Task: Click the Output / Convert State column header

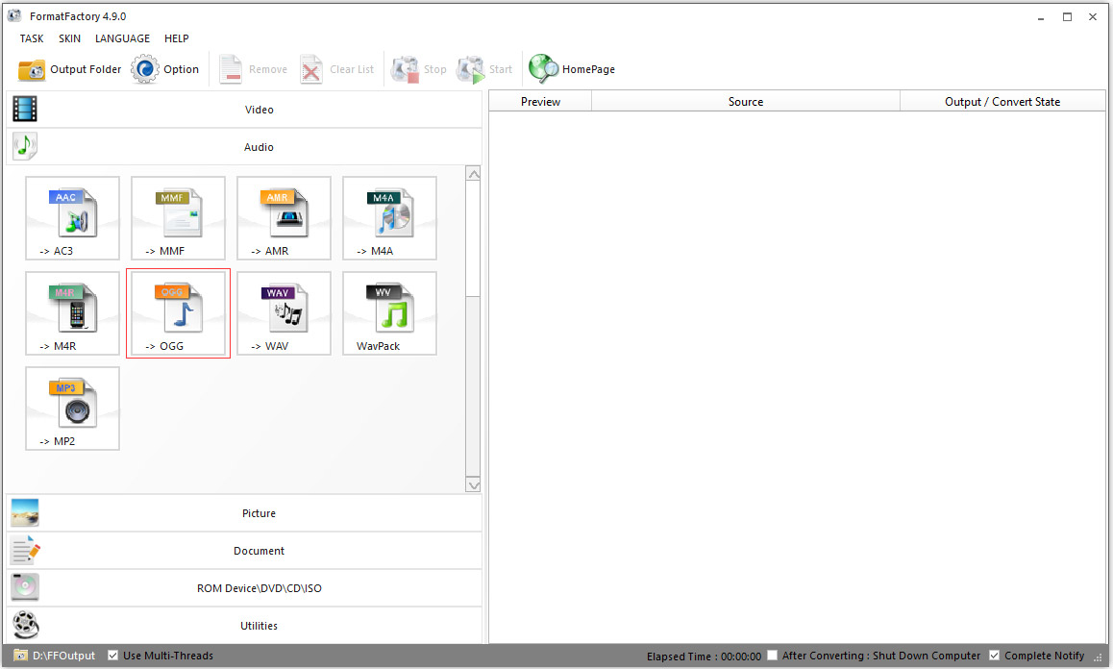Action: 1002,102
